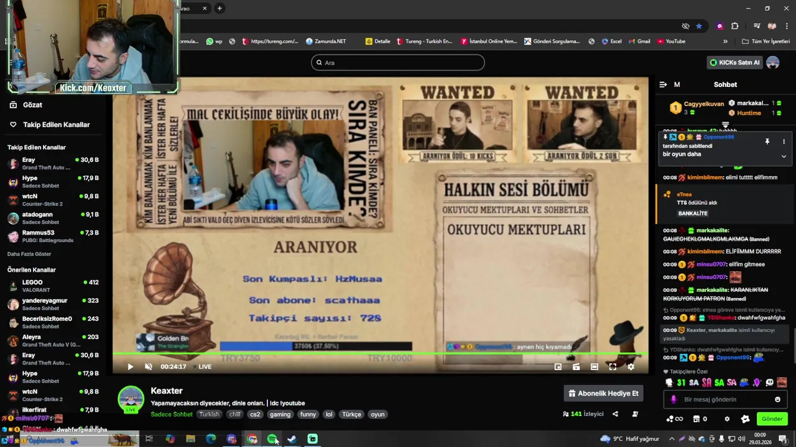
Task: Show hidden system tray icons chevron
Action: (671, 439)
